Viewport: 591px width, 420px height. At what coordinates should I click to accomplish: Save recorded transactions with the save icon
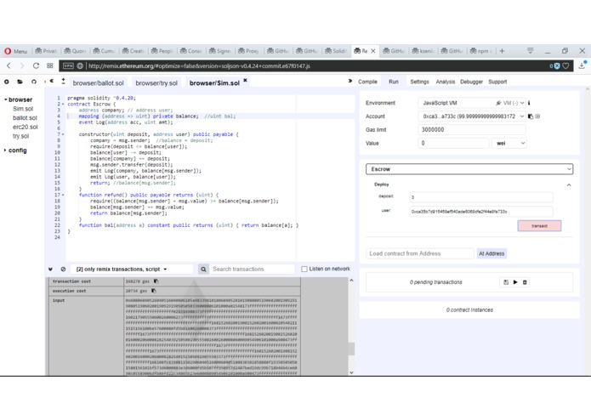[506, 282]
